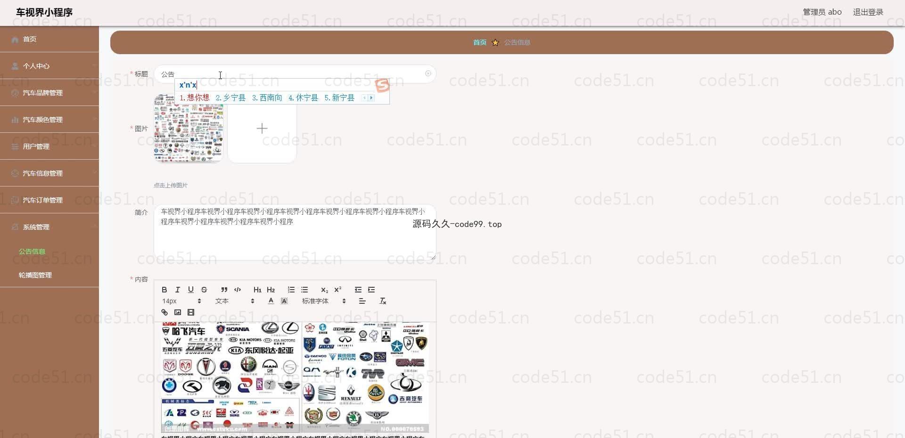Select the uploaded car logos thumbnail

(x=189, y=128)
